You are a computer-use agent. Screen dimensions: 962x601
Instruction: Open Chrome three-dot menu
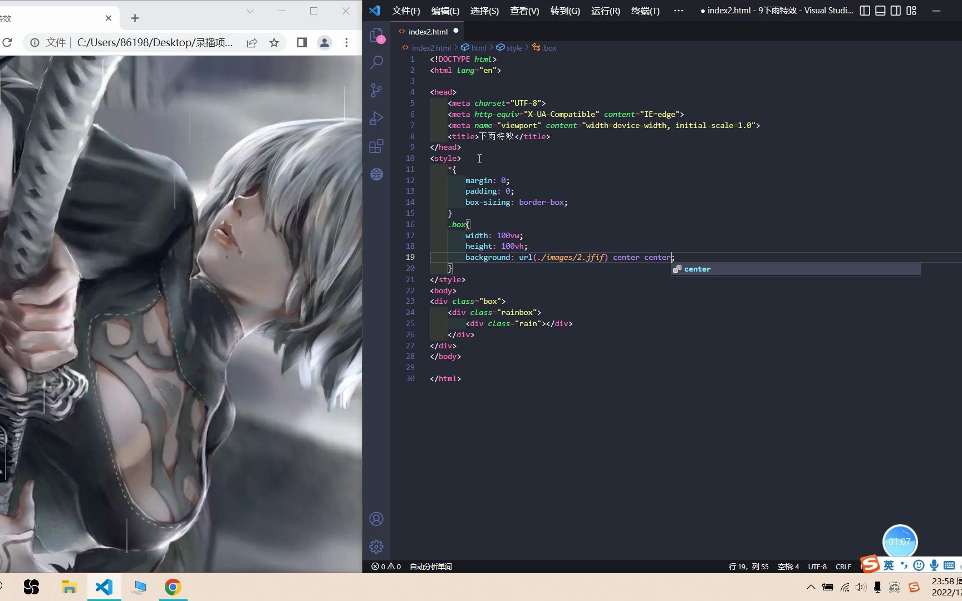click(346, 42)
